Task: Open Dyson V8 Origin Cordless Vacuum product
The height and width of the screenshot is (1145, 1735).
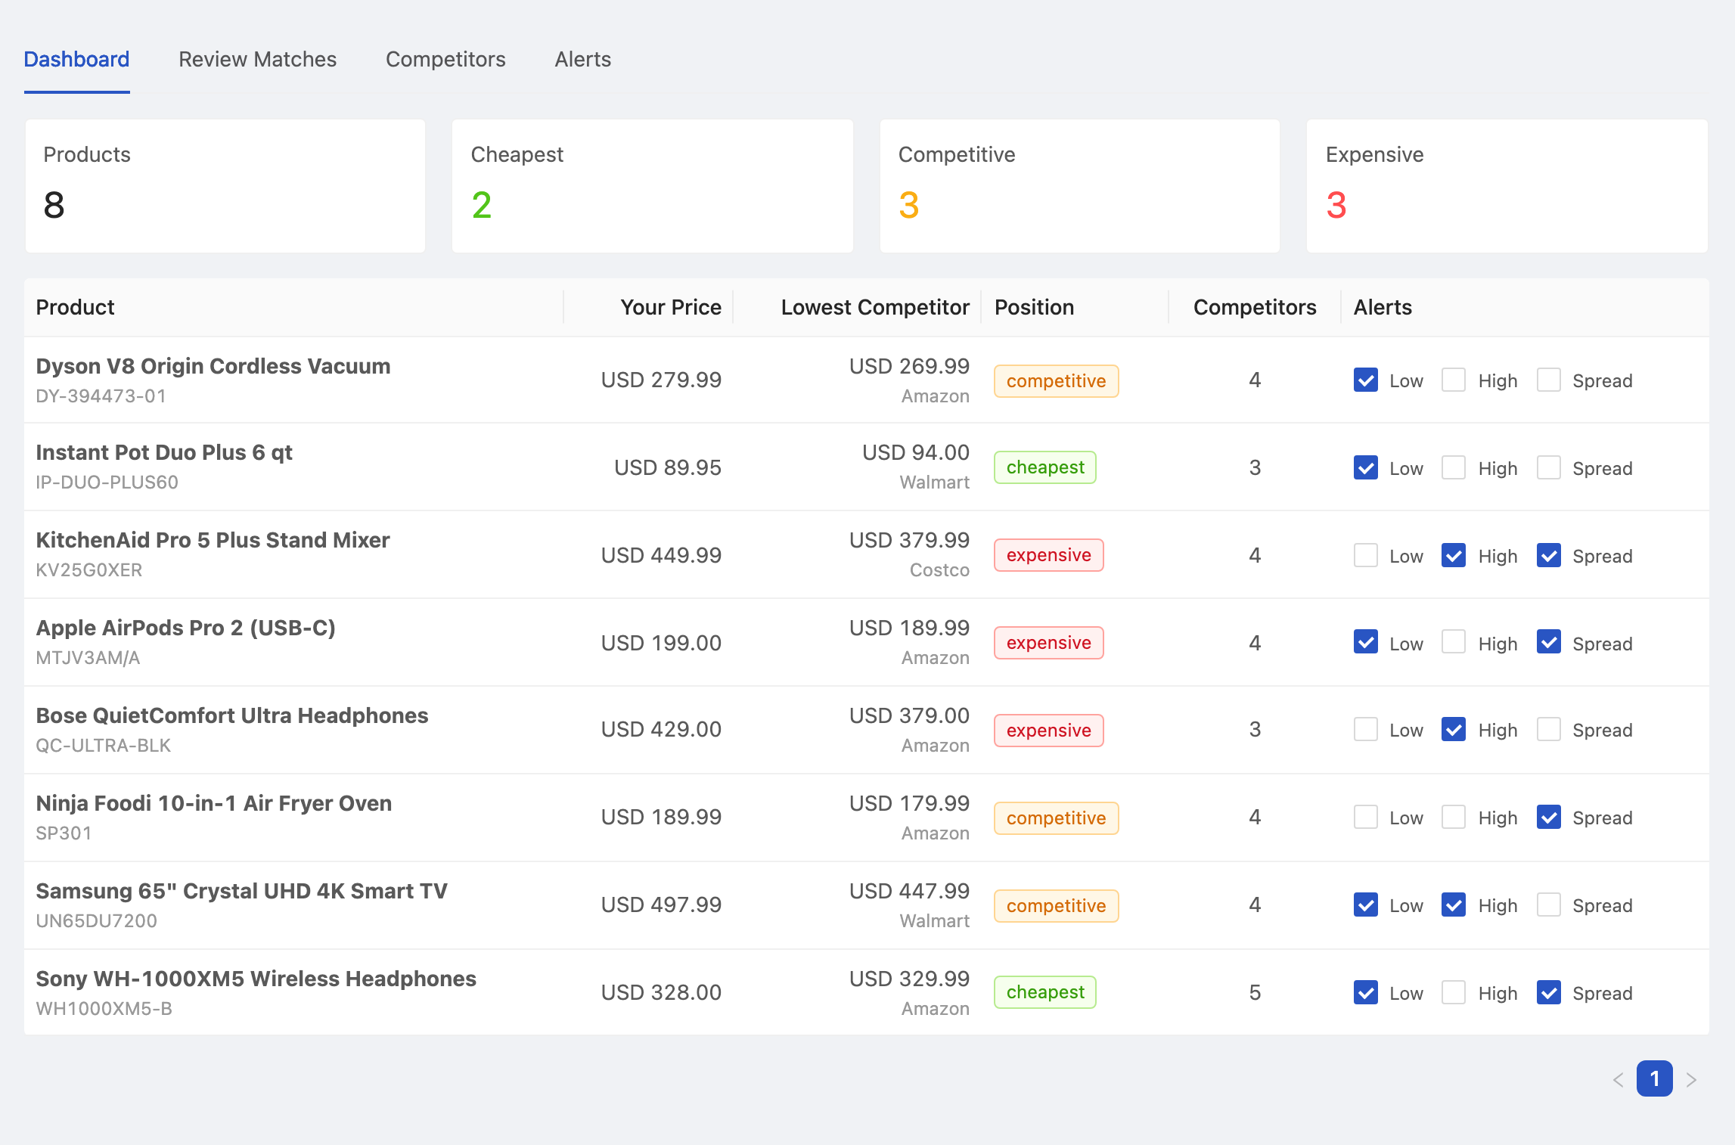Action: point(213,366)
